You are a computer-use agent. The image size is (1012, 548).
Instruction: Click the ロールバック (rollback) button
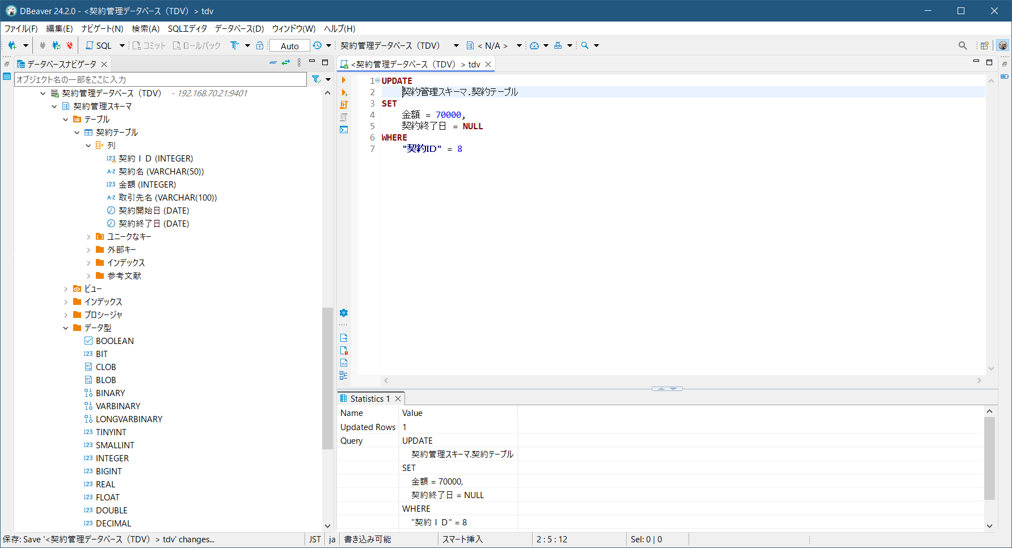coord(197,45)
